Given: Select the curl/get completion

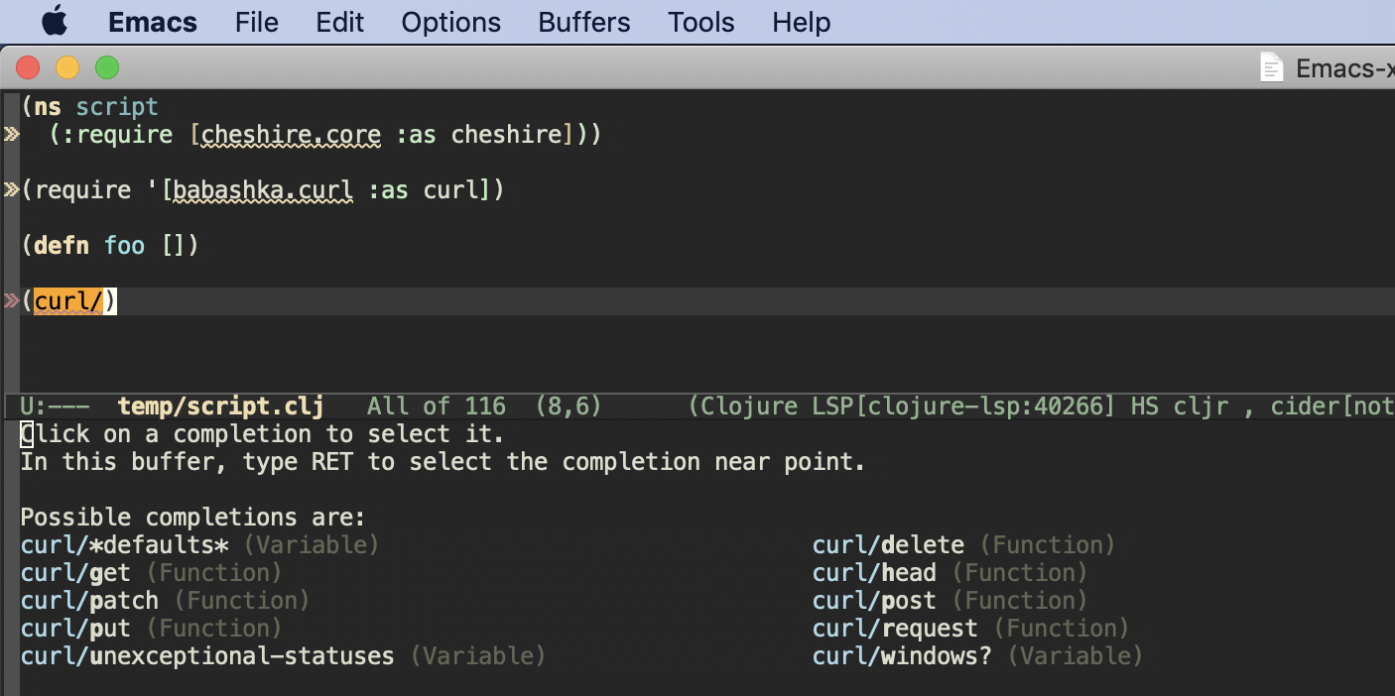Looking at the screenshot, I should tap(74, 572).
